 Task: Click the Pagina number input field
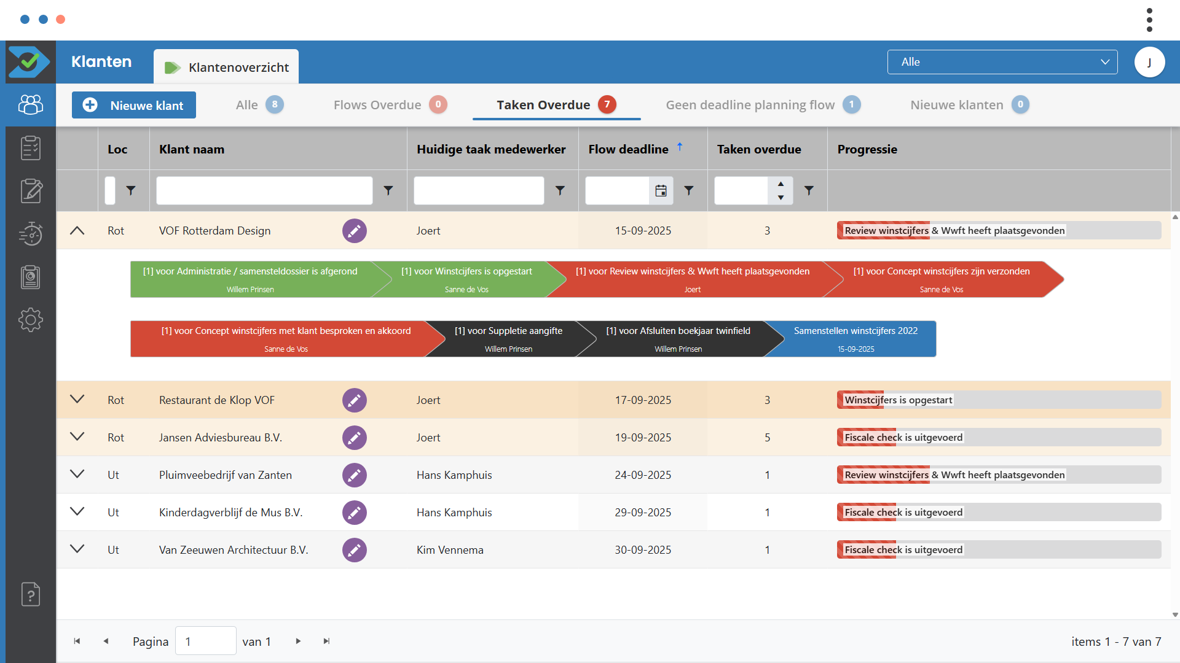pyautogui.click(x=205, y=641)
